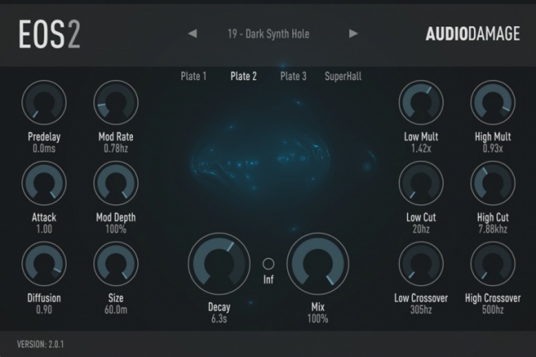Select the Plate 1 algorithm
Image resolution: width=536 pixels, height=357 pixels.
click(x=193, y=76)
